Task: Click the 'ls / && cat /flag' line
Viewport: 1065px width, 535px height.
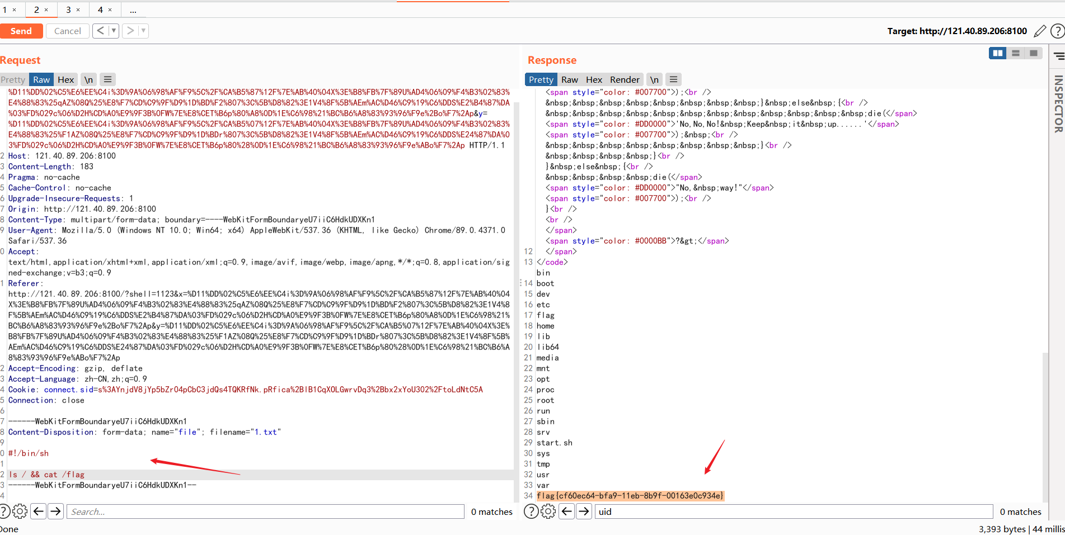Action: click(46, 475)
